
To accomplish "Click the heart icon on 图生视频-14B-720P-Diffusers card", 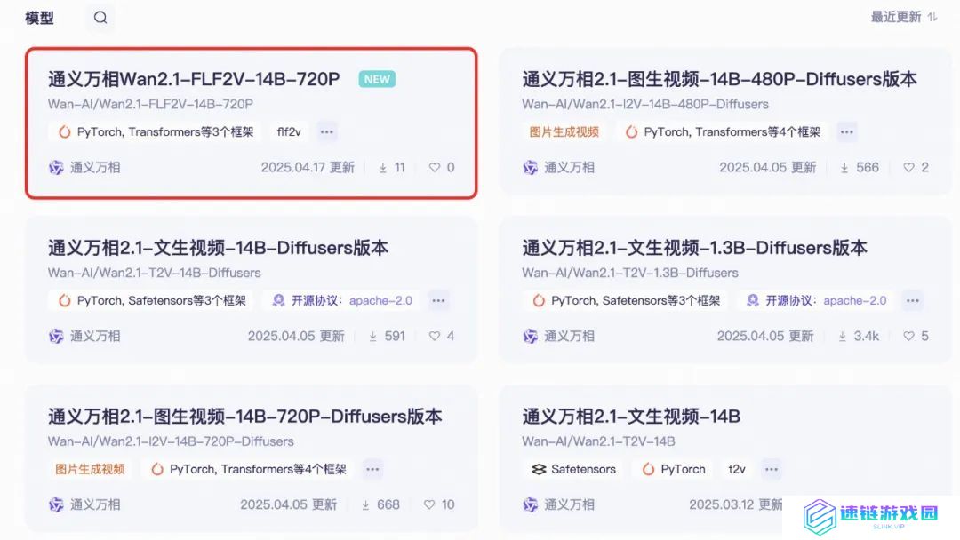I will [429, 504].
